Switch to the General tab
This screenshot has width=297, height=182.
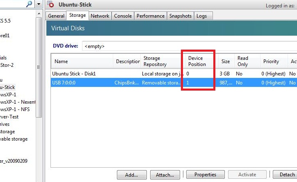pyautogui.click(x=56, y=16)
